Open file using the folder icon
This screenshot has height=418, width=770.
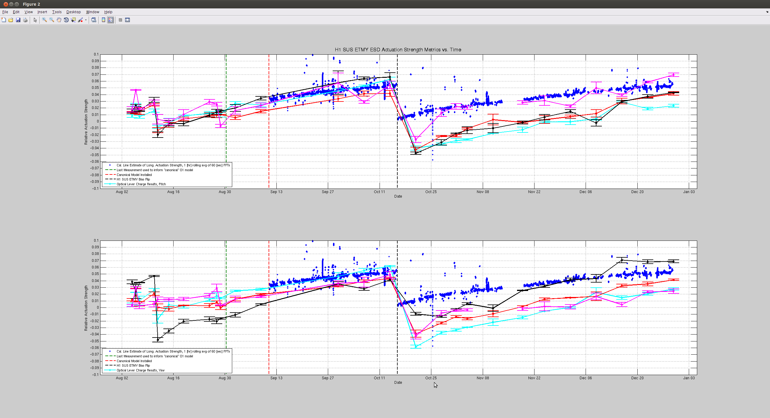pyautogui.click(x=11, y=20)
